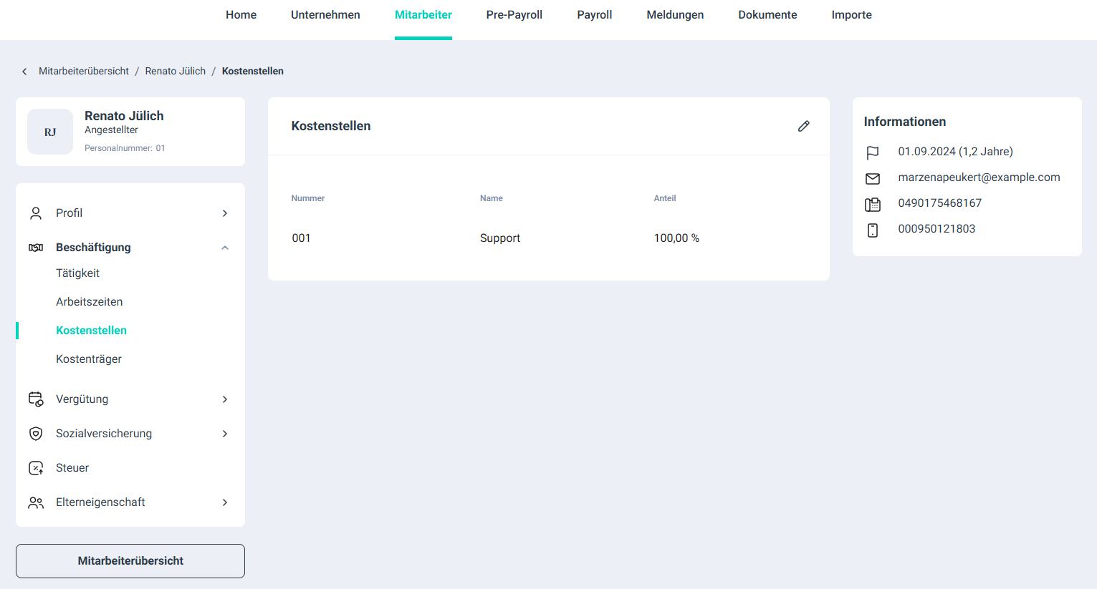Click the pencil edit icon for Kostenstellen

803,126
